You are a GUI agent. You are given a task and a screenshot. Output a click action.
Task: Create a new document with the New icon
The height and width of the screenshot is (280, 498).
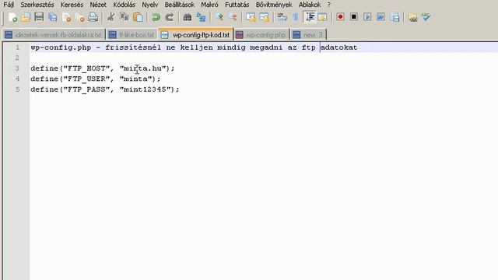[x=12, y=17]
